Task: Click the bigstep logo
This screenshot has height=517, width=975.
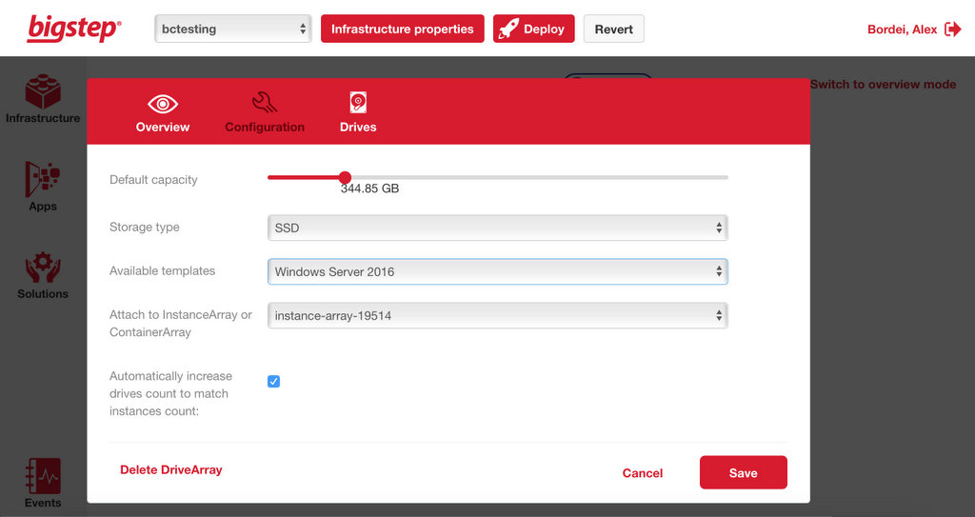Action: click(x=74, y=29)
